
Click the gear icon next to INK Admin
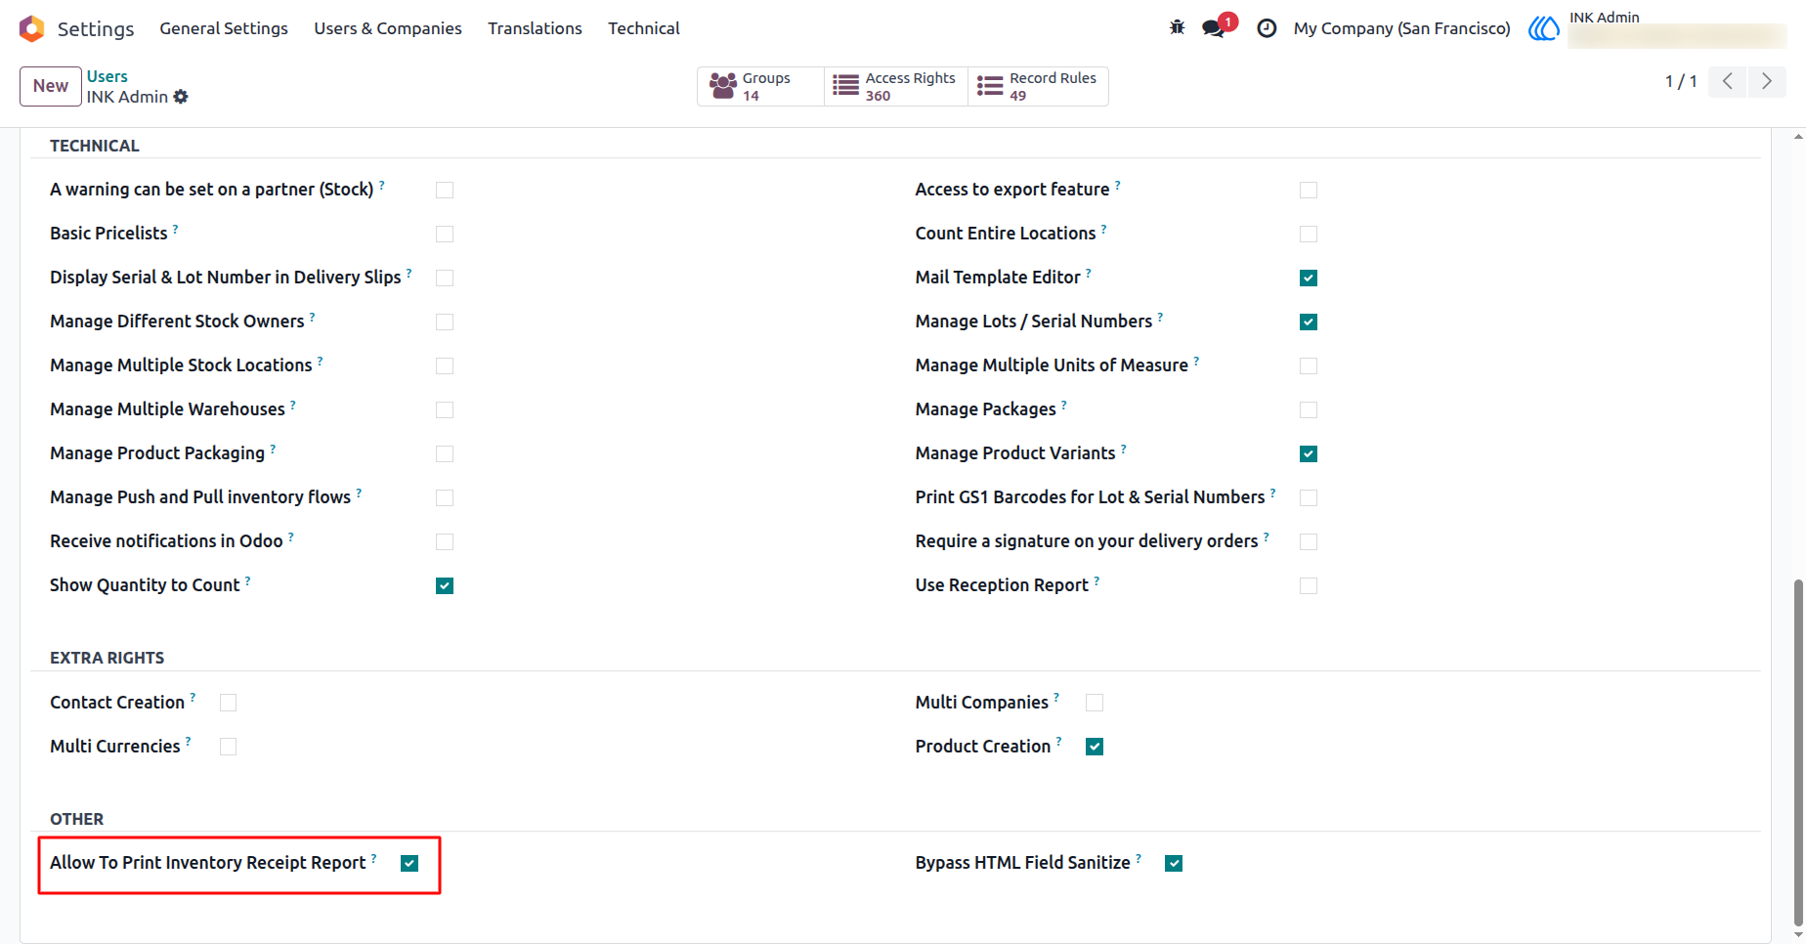(x=181, y=97)
